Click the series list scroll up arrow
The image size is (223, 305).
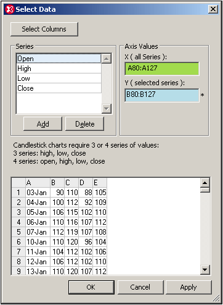[x=107, y=59]
